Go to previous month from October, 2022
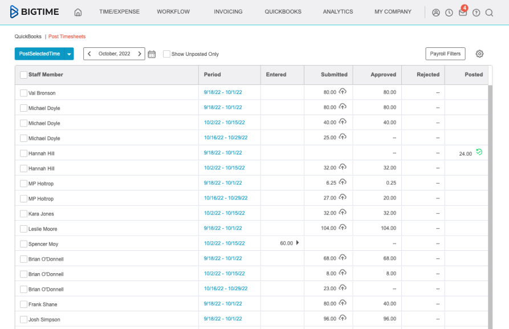509x329 pixels. 89,54
